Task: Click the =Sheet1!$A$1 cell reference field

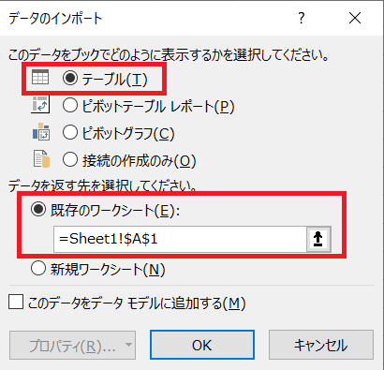Action: (180, 239)
